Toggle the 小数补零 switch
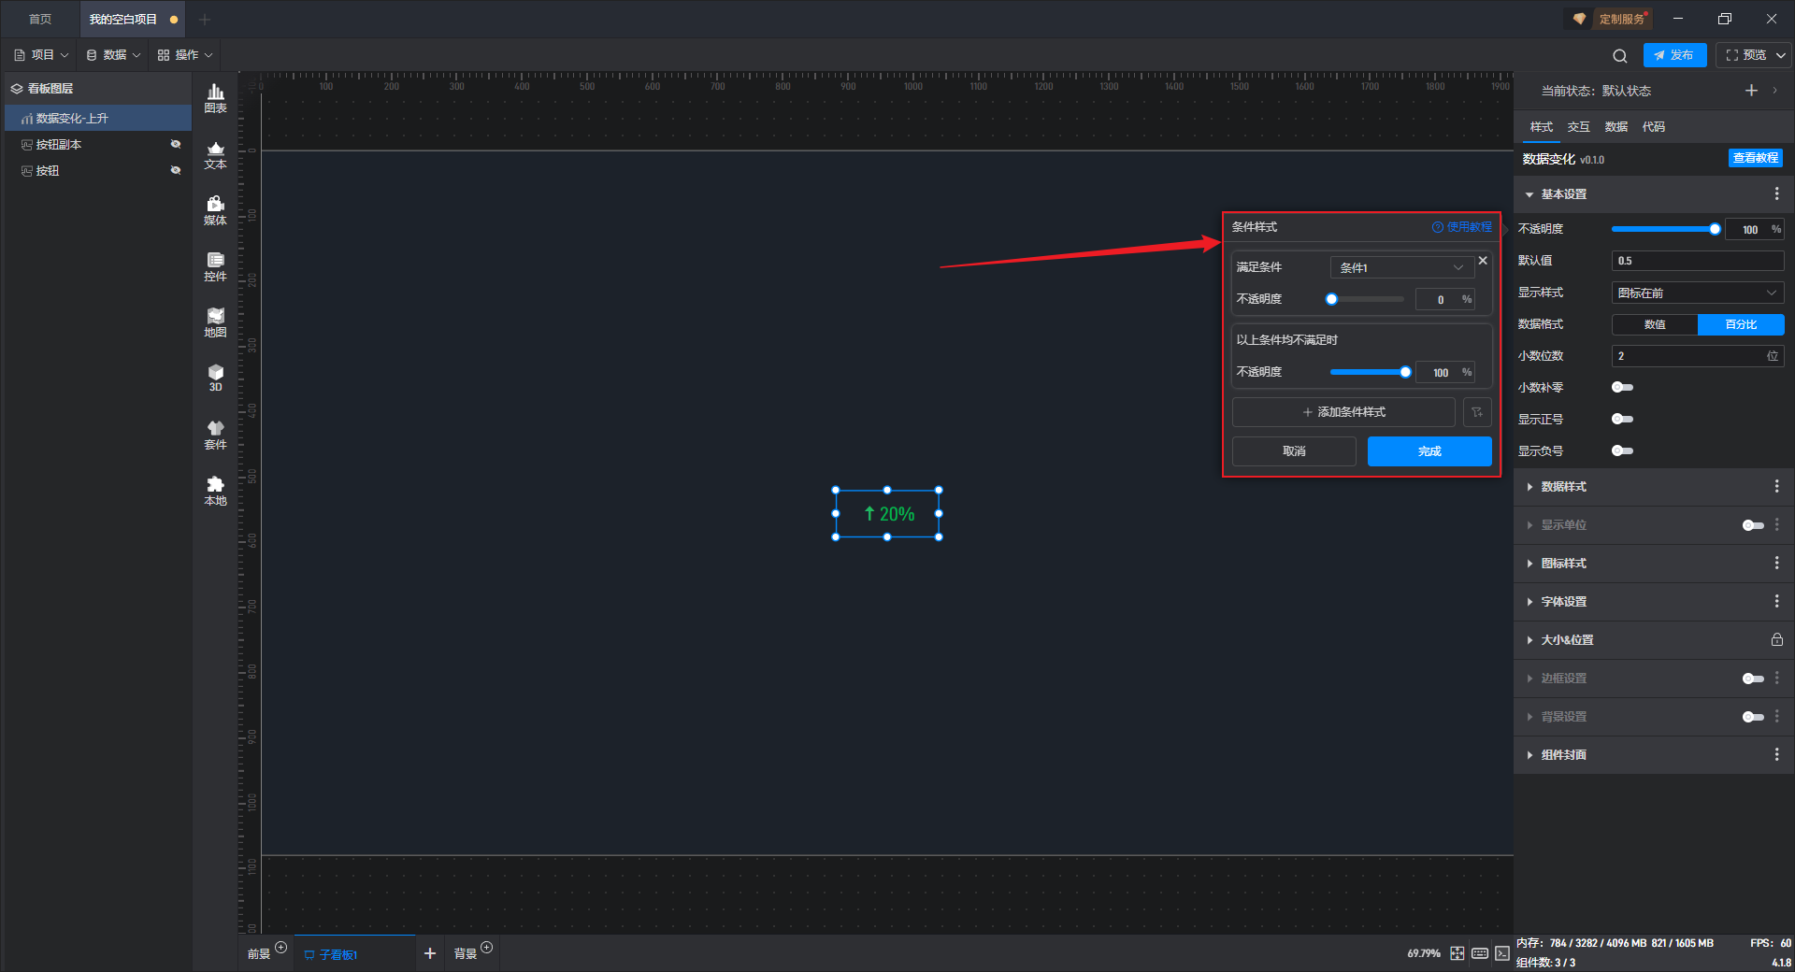 pos(1622,387)
